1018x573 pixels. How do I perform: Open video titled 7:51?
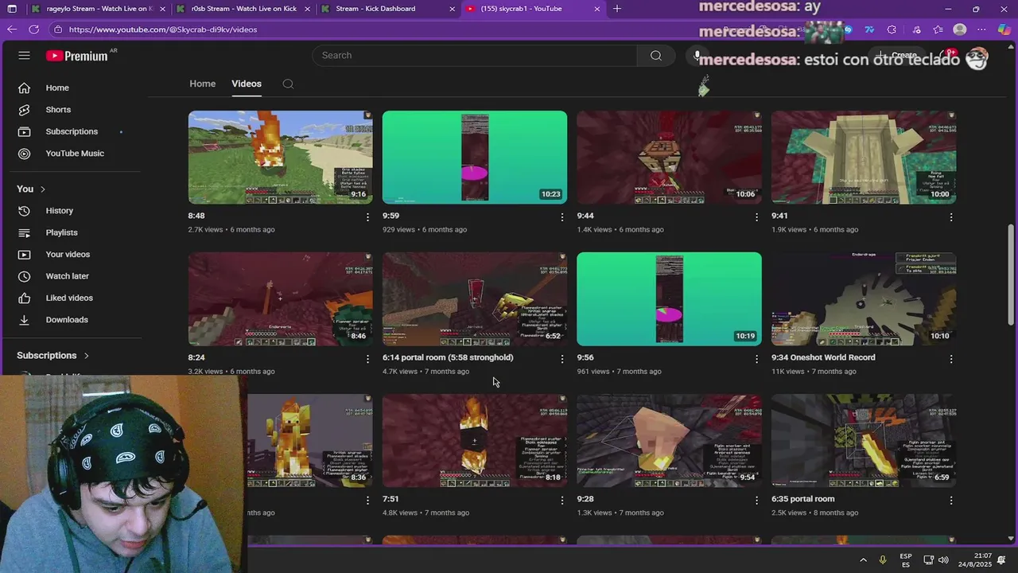tap(390, 499)
